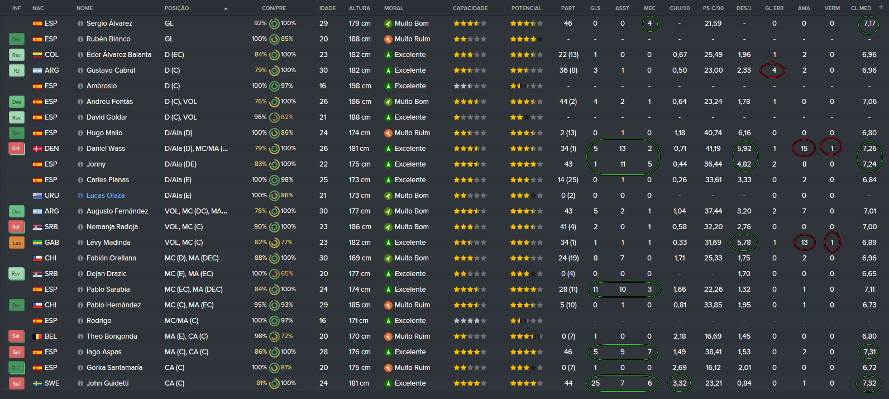This screenshot has height=399, width=889.
Task: Click John Guidetti's circled average rating 7,32
Action: click(x=869, y=383)
